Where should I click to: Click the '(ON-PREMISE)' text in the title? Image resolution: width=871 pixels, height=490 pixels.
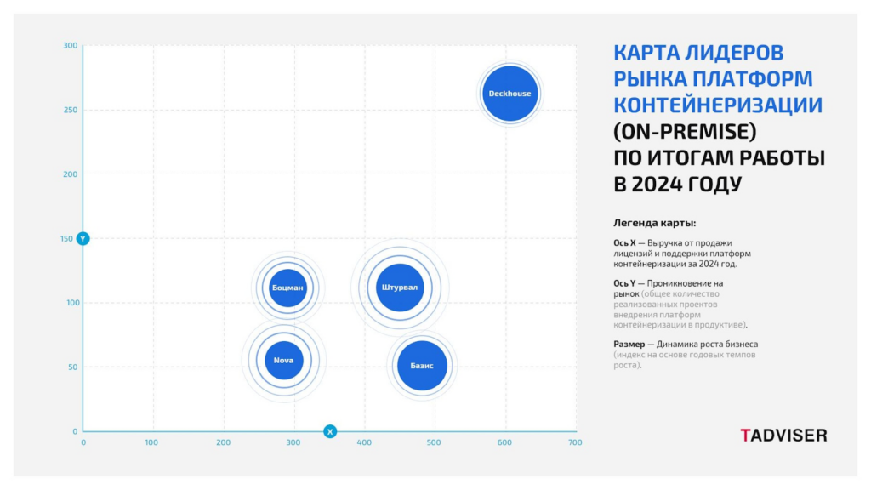[685, 132]
